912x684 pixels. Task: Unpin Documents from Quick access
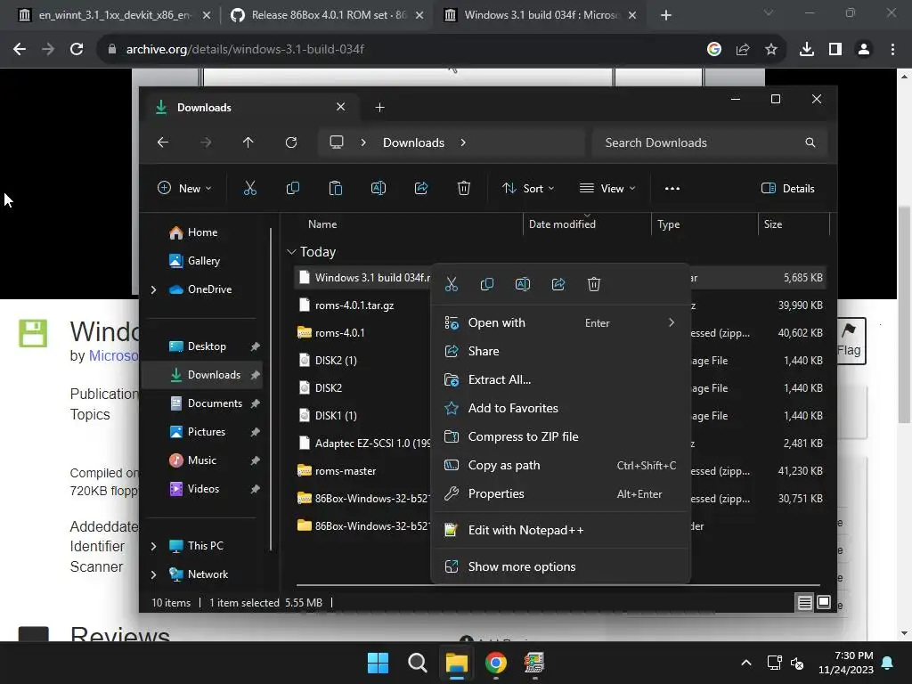click(255, 403)
